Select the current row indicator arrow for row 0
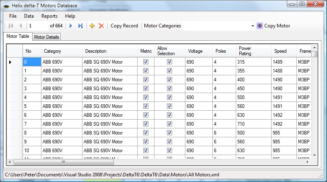Screen dimensions: 327x182 [10, 62]
